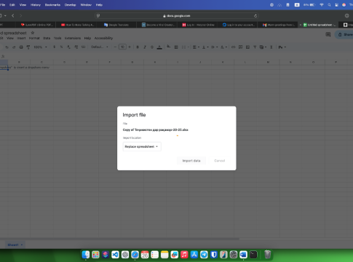
Task: Toggle italic formatting
Action: (x=145, y=47)
